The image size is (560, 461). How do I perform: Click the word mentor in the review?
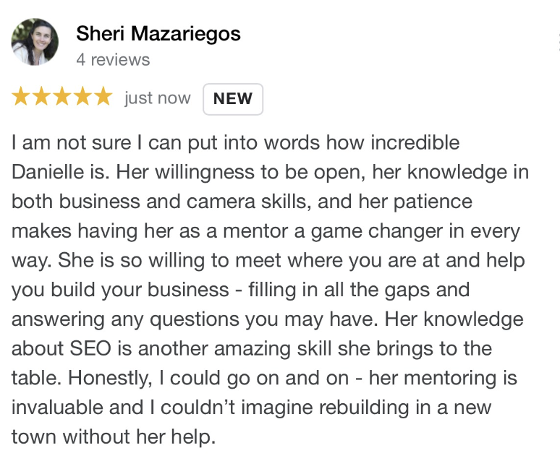pyautogui.click(x=255, y=231)
